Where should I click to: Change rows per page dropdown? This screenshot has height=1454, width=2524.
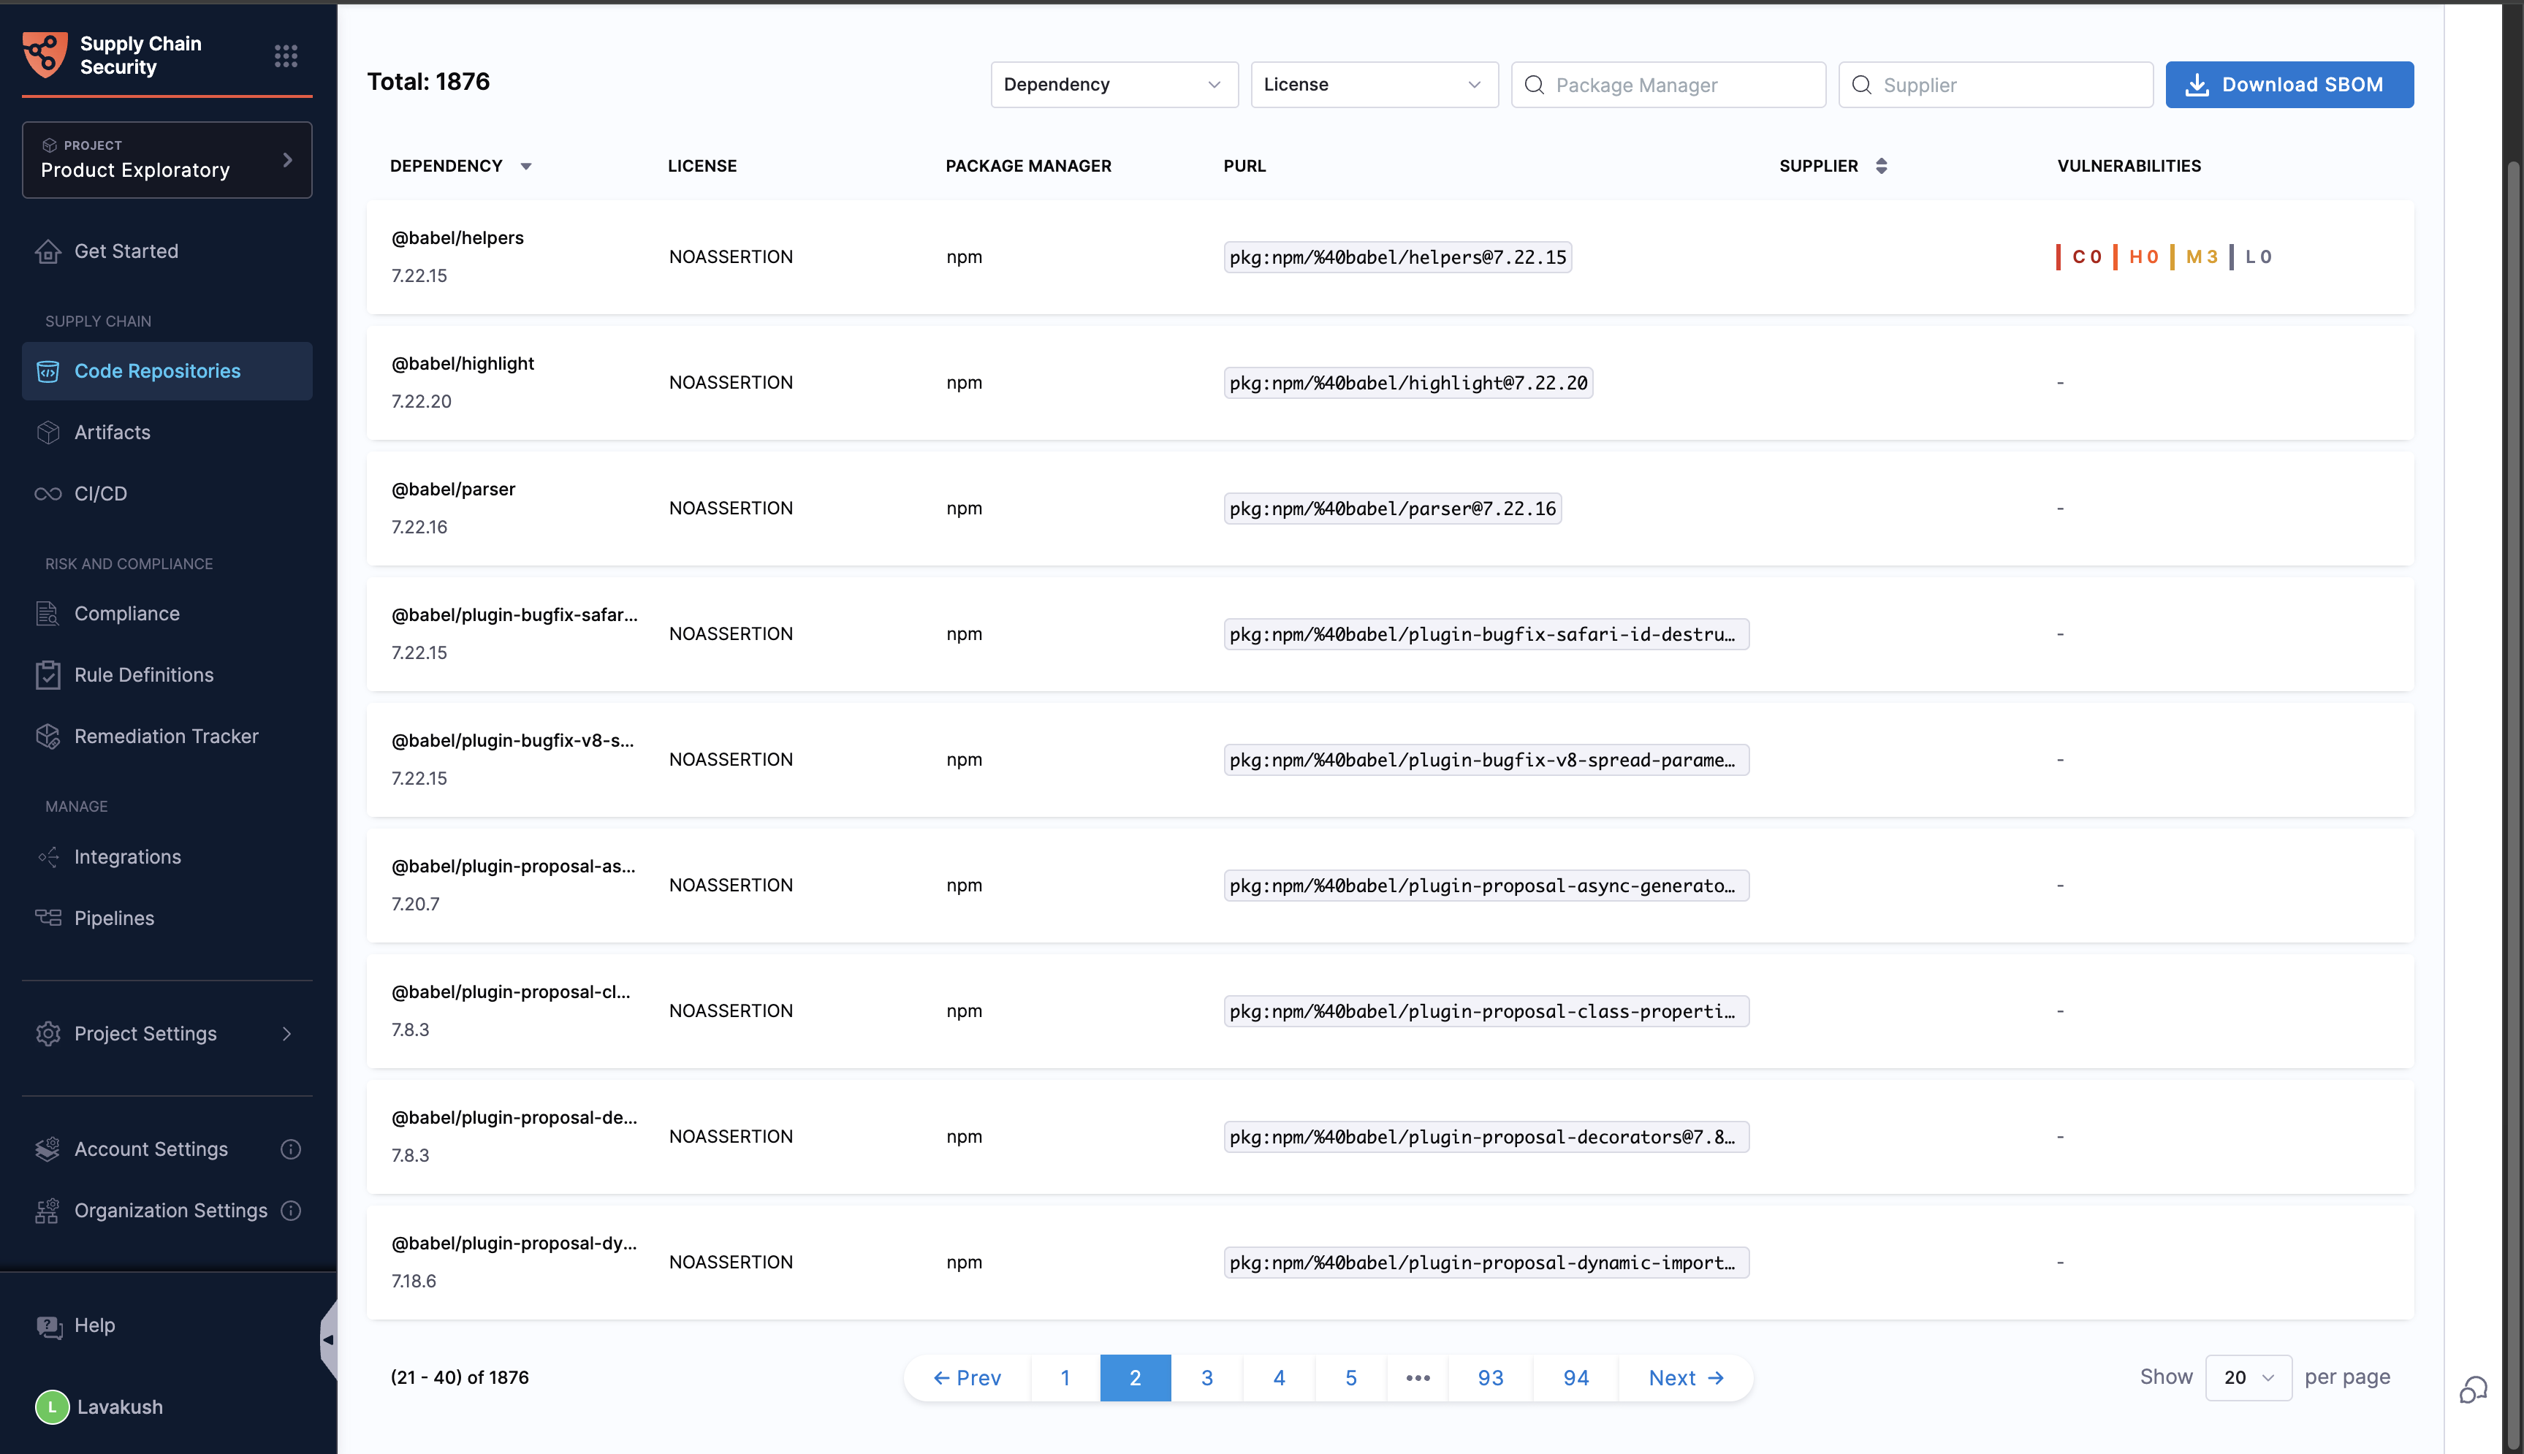coord(2248,1378)
